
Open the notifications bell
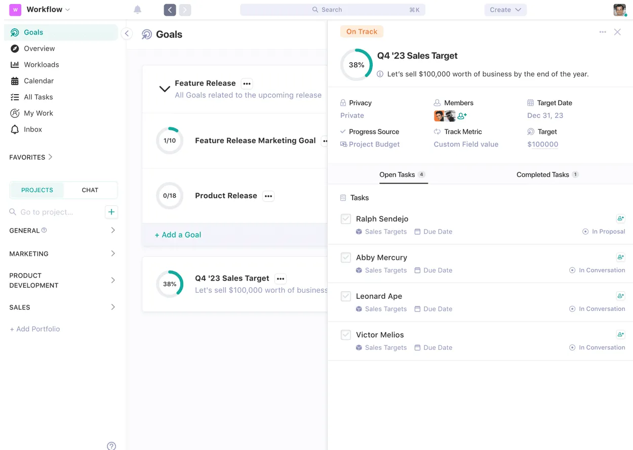137,9
